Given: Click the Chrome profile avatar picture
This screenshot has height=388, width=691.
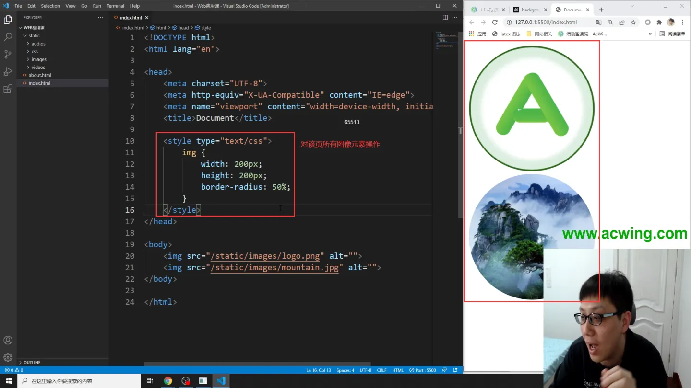Looking at the screenshot, I should [670, 22].
